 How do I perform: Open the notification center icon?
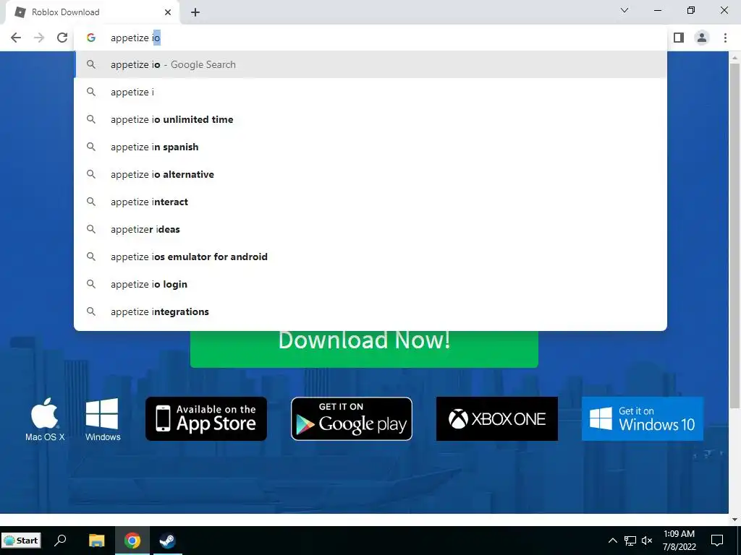(717, 541)
